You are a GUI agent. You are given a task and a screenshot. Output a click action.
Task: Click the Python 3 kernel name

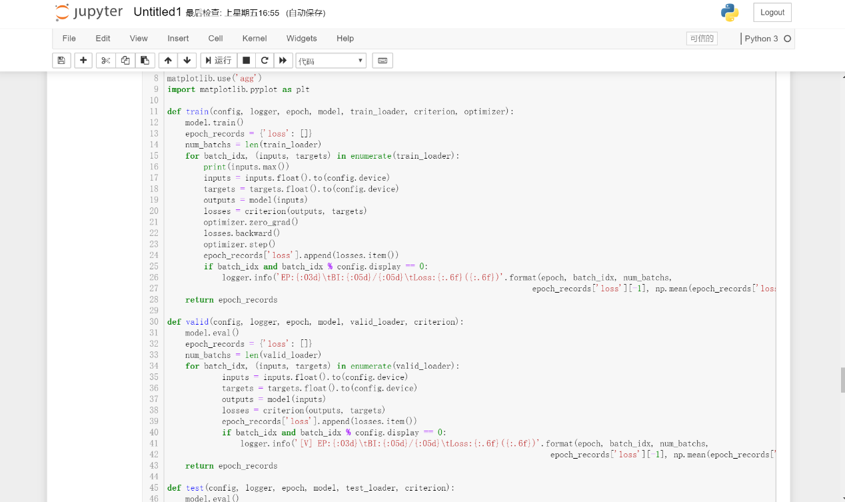[761, 39]
